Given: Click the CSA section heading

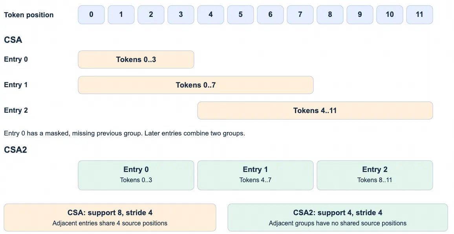Looking at the screenshot, I should tap(13, 40).
